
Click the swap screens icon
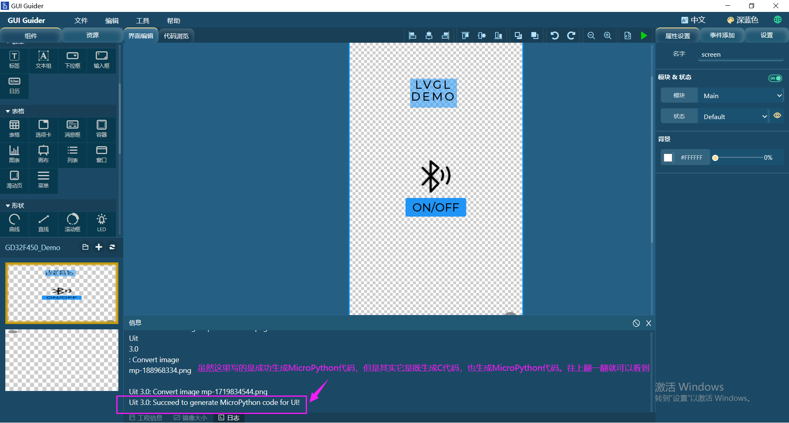tap(112, 247)
